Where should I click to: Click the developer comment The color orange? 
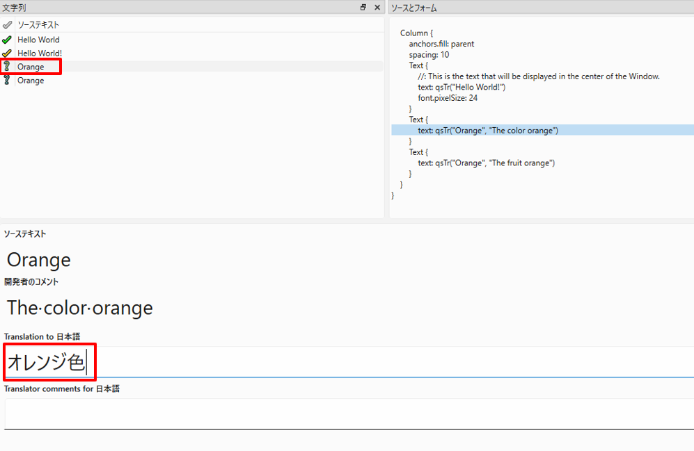(x=79, y=307)
